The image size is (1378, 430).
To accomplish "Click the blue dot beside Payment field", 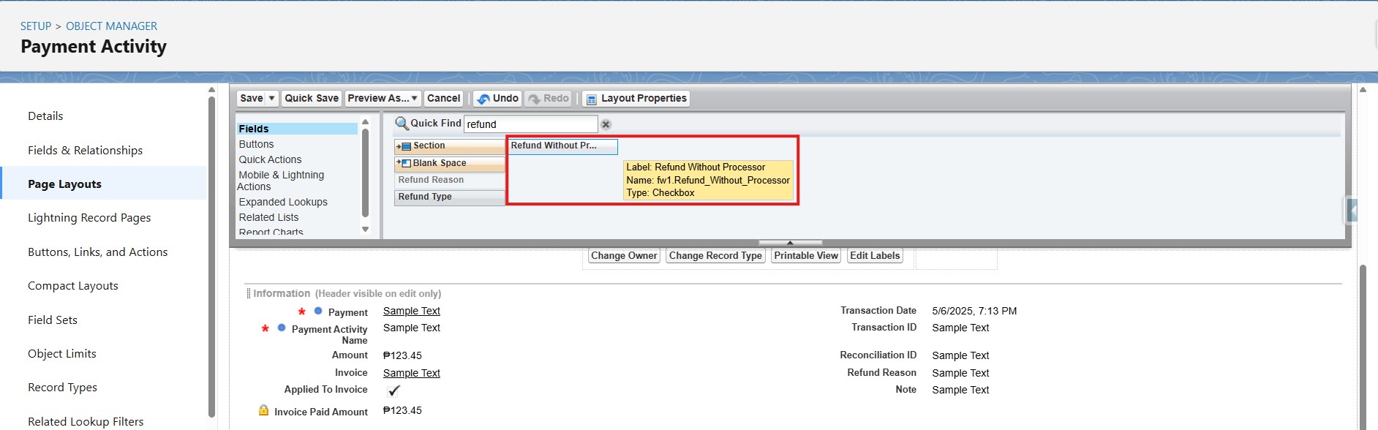I will [318, 311].
